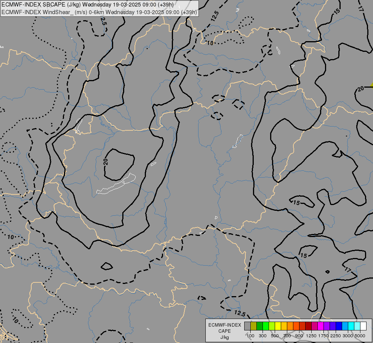Select the violet-indigo swatch before 2250

click(x=333, y=326)
